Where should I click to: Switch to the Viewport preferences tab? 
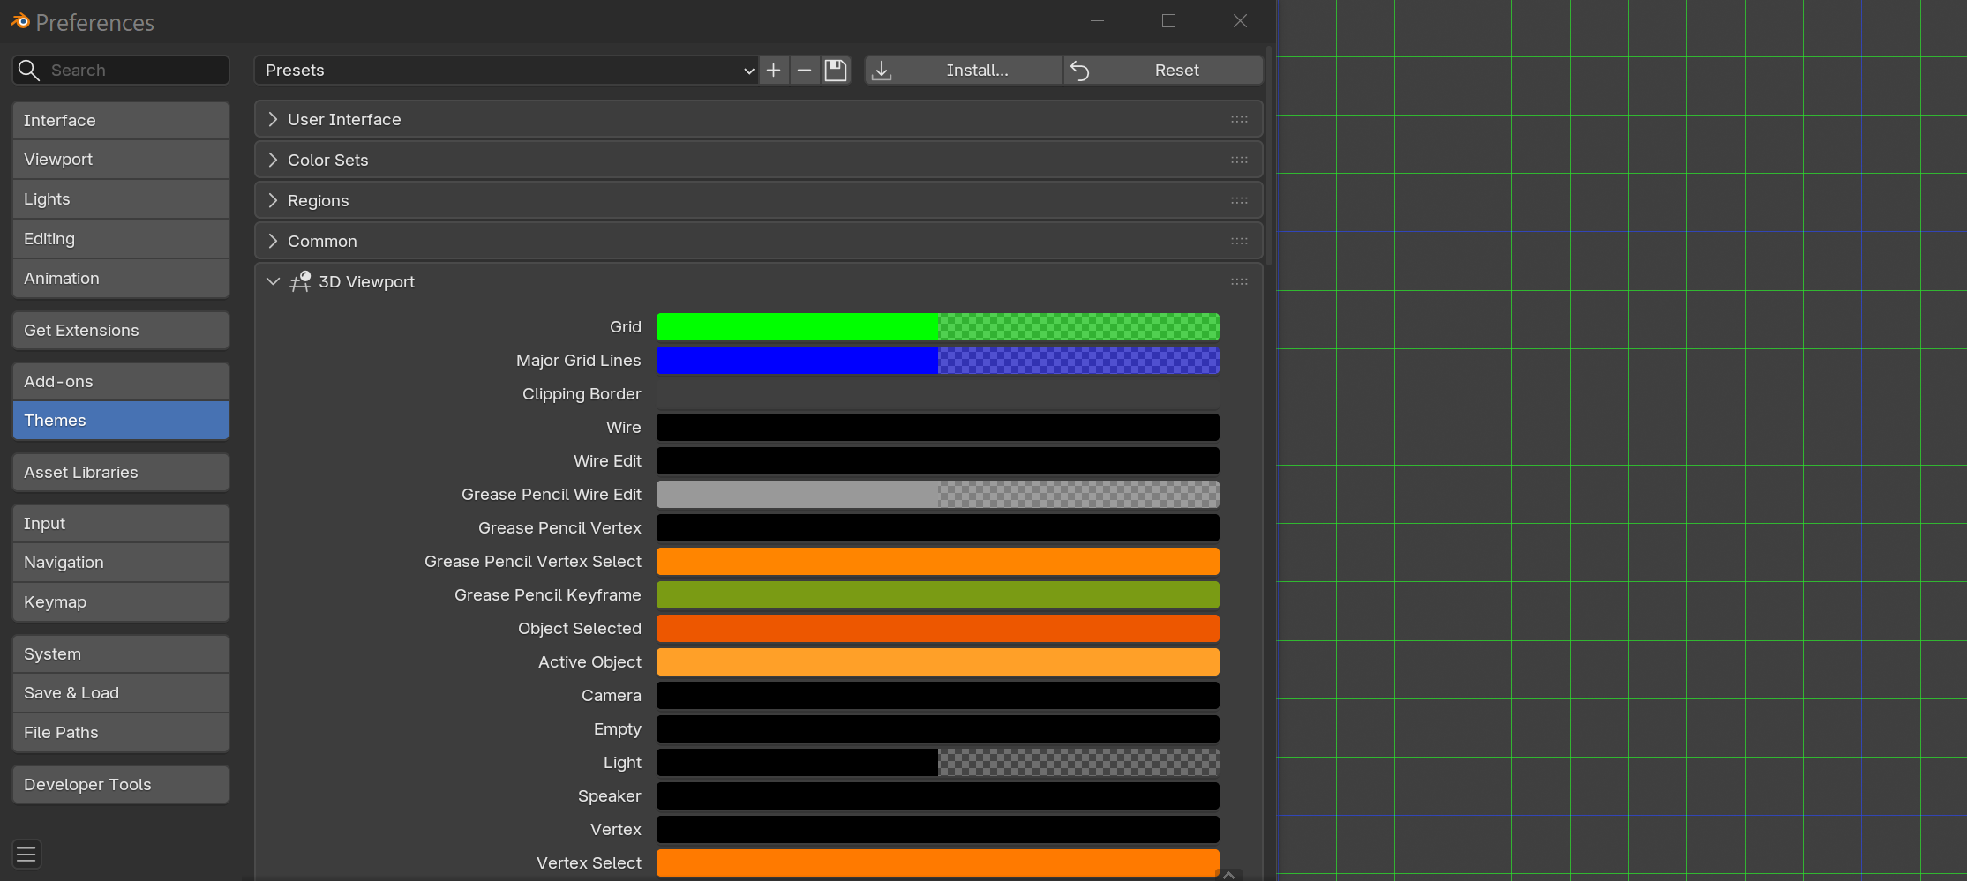[121, 160]
